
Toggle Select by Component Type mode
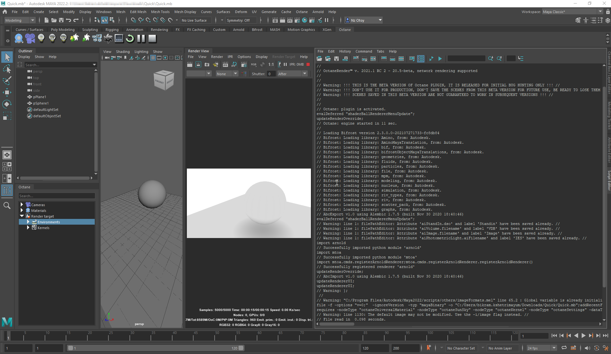pos(112,20)
